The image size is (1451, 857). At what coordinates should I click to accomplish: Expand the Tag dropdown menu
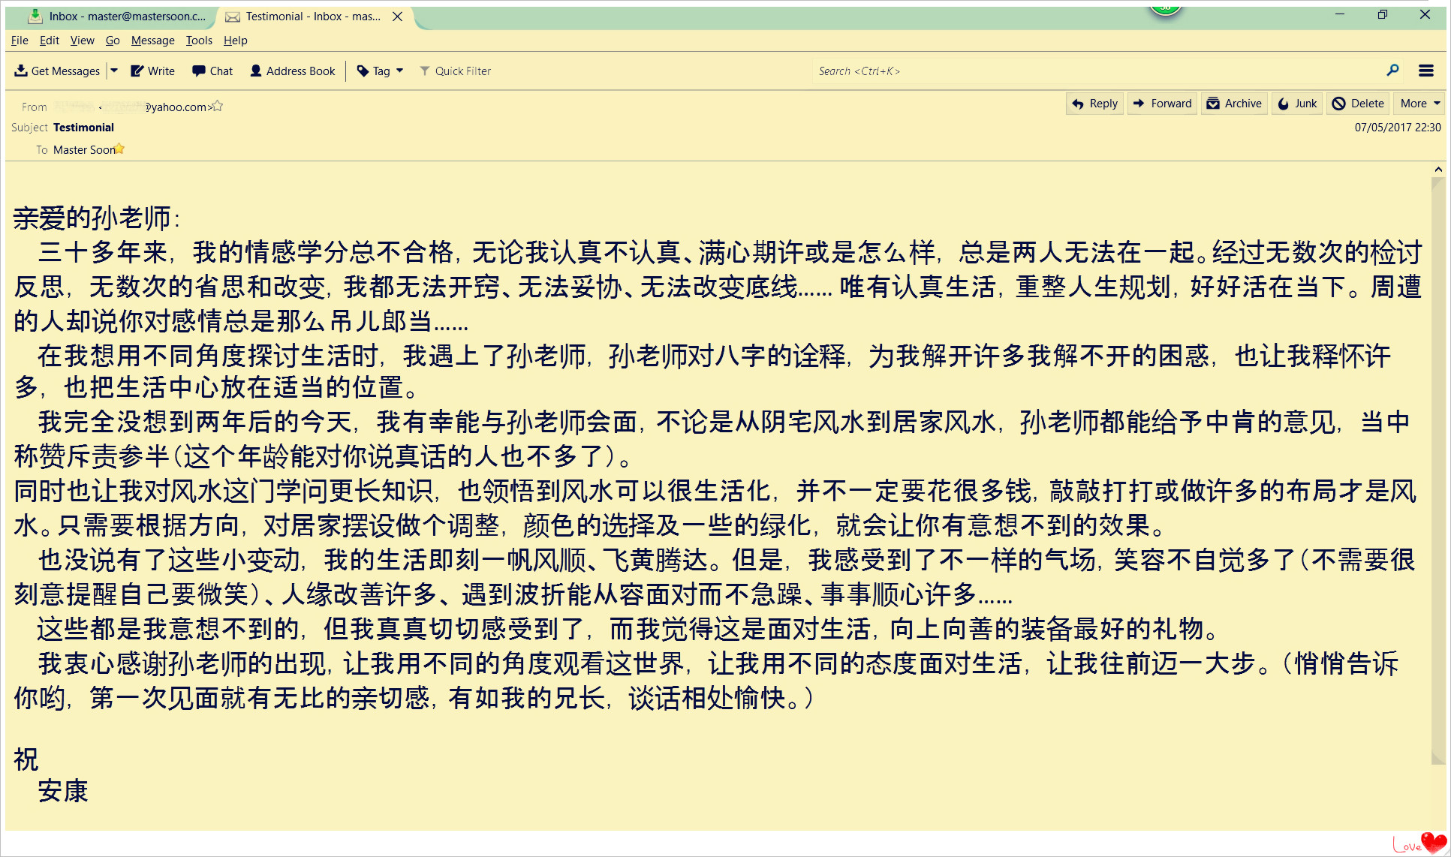(399, 71)
